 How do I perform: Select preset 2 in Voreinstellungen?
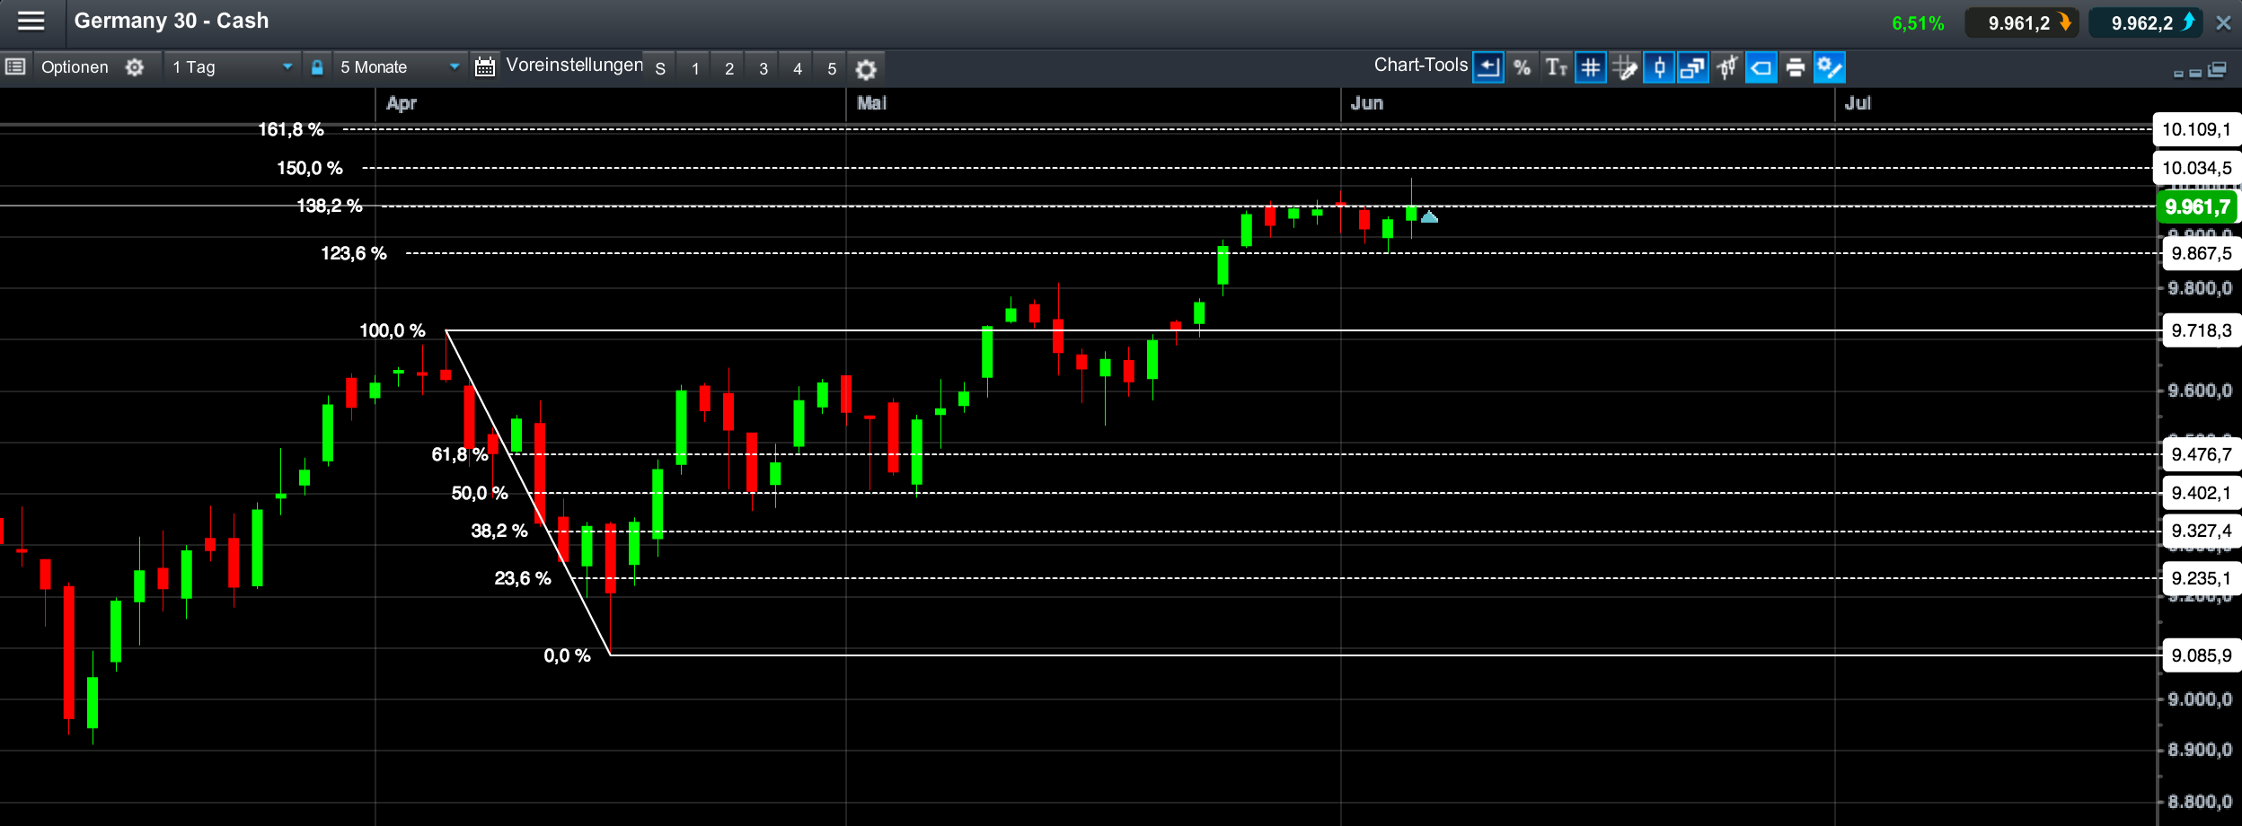point(728,68)
